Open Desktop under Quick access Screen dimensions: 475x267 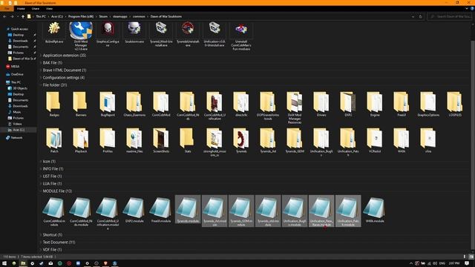(x=19, y=35)
